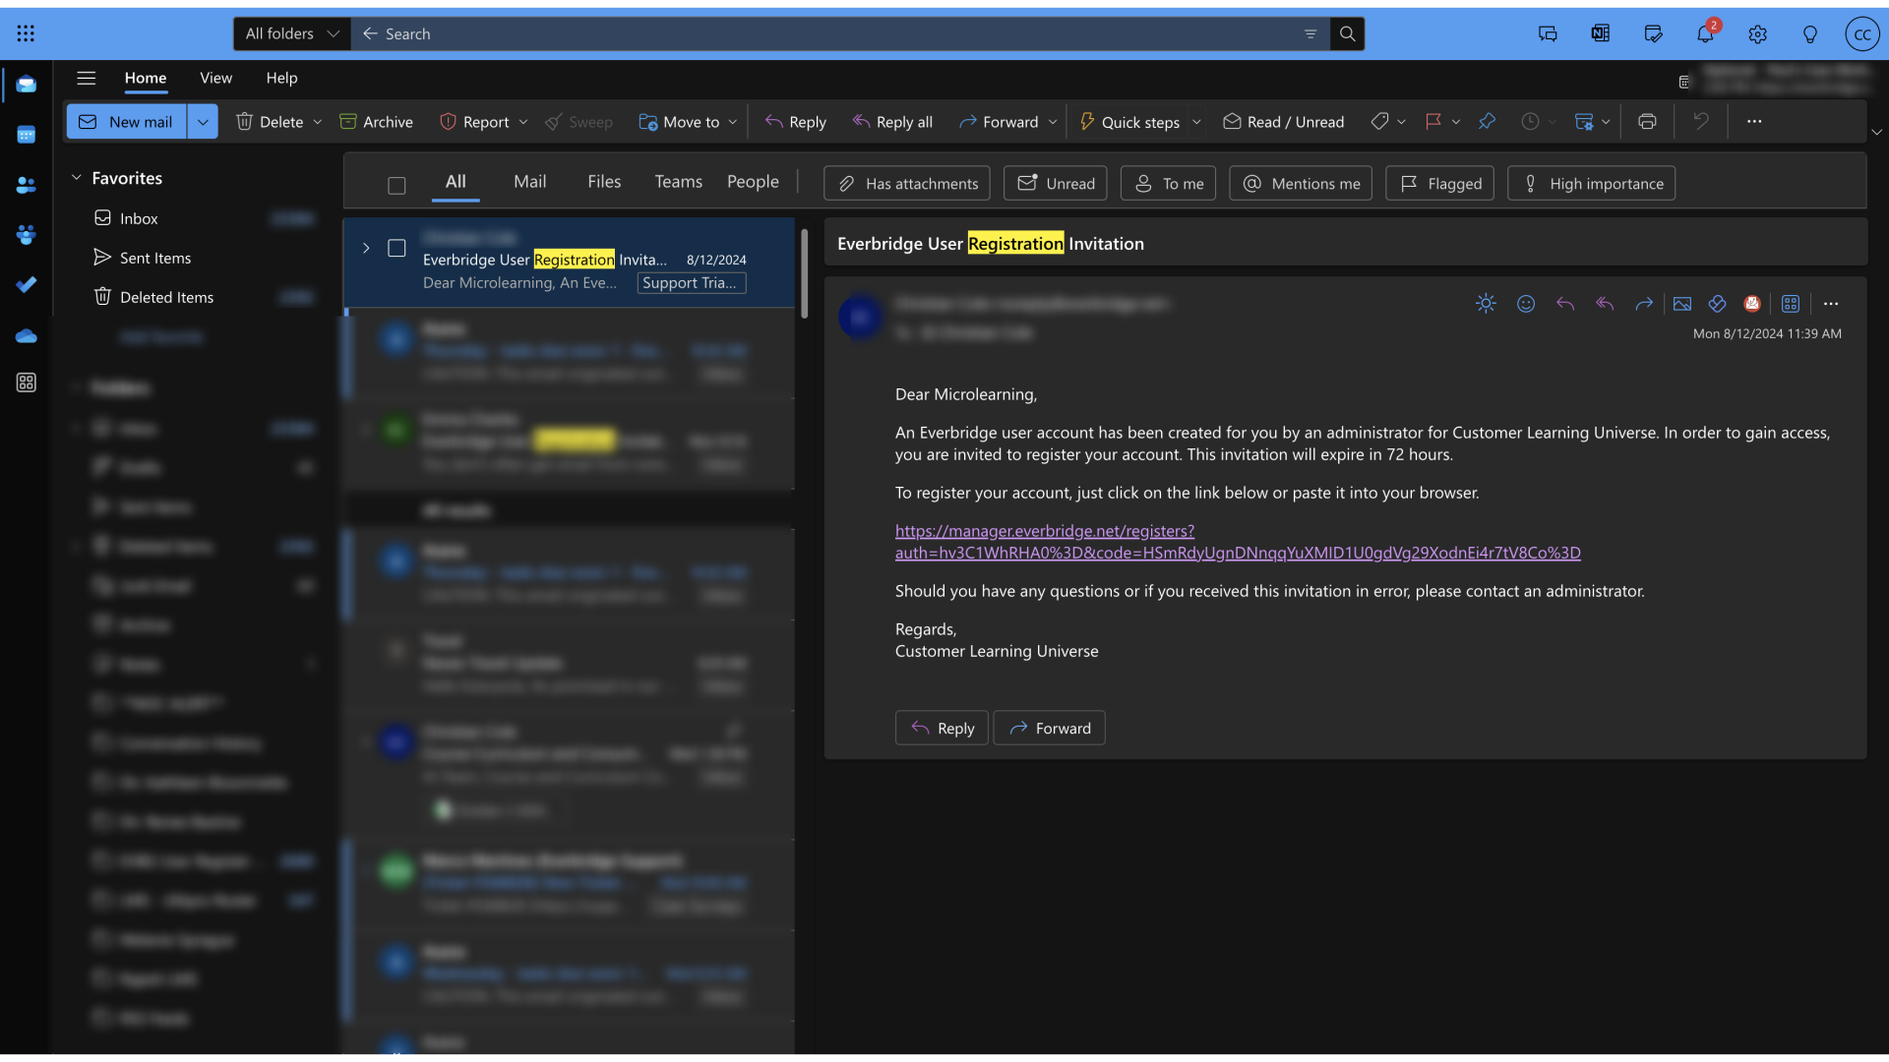The image size is (1889, 1062).
Task: Open Sent Items favorite folder
Action: point(155,258)
